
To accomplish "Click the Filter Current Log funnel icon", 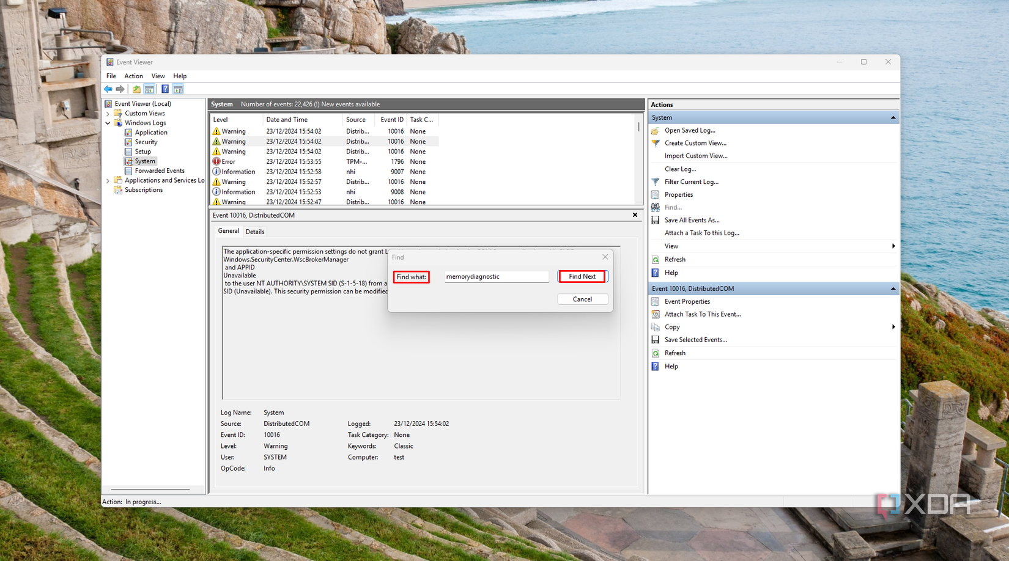I will (656, 182).
